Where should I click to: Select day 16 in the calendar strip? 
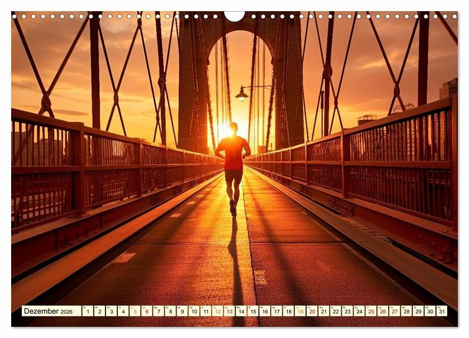tap(265, 311)
